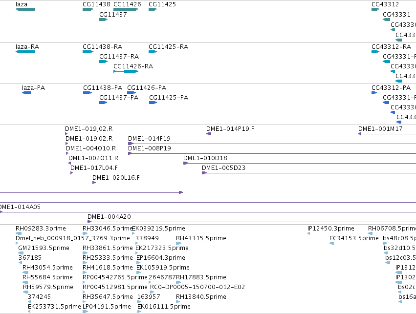Click the CG11425-RA transcript label
This screenshot has width=416, height=314.
coord(169,47)
